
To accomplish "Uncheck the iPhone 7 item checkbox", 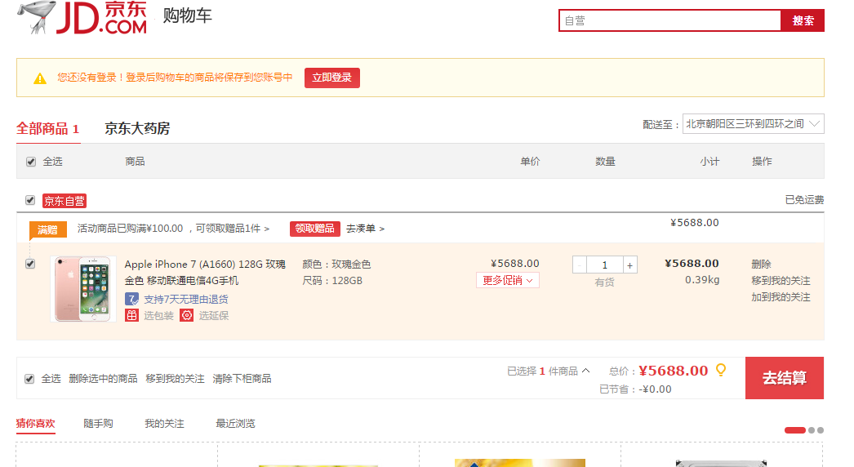I will 30,264.
